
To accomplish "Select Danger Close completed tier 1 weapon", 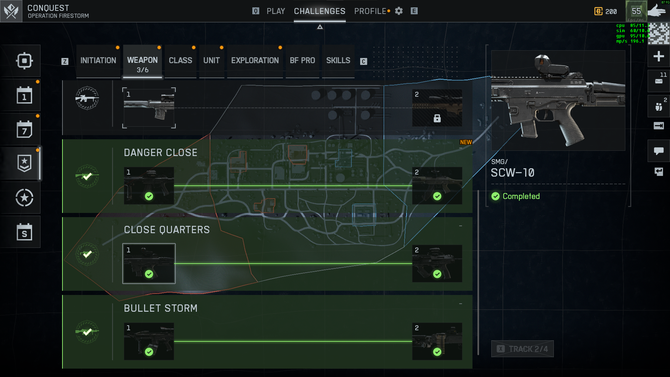I will click(x=149, y=186).
